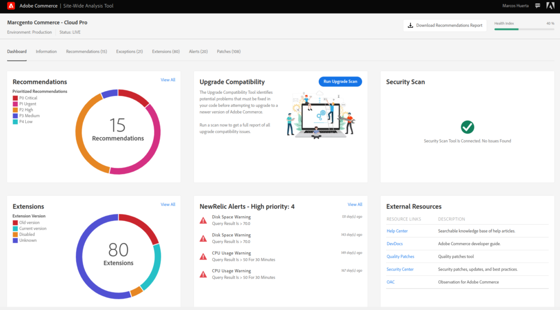Click the Current version teal legend swatch
Image resolution: width=560 pixels, height=310 pixels.
15,229
